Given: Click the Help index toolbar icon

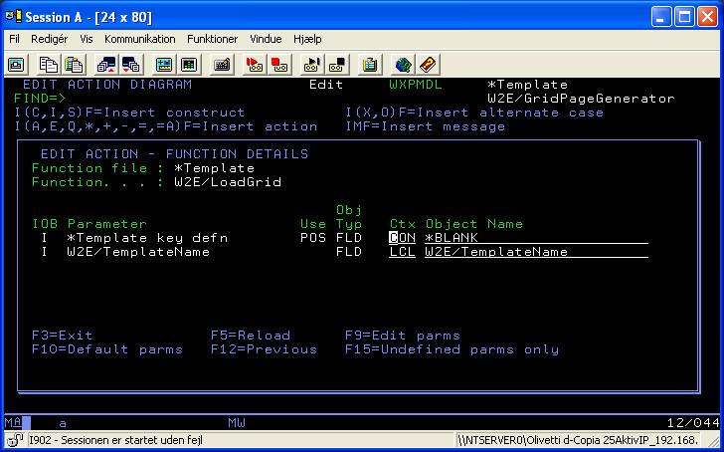Looking at the screenshot, I should pyautogui.click(x=428, y=65).
